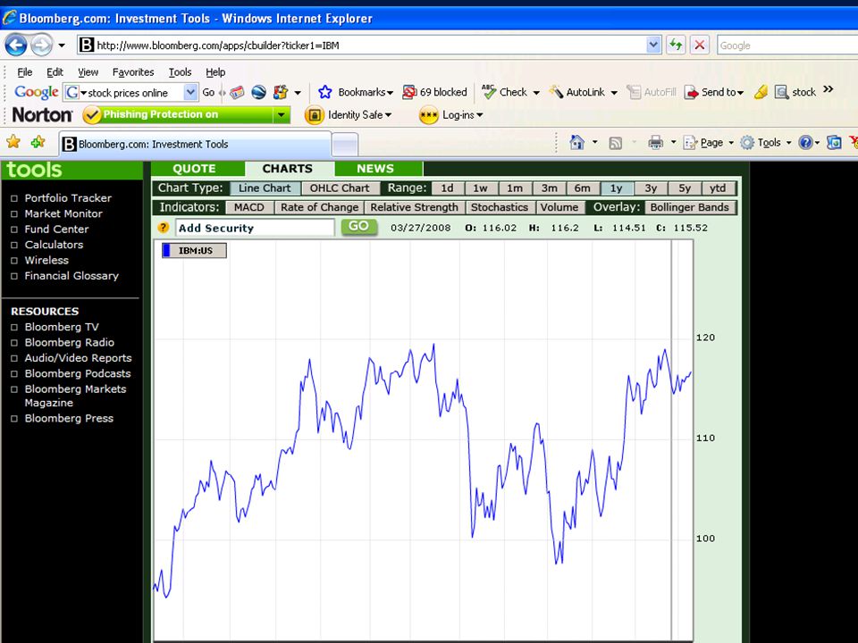Click the 69 blocked popup blocker icon
Viewport: 858px width, 643px height.
coord(409,92)
